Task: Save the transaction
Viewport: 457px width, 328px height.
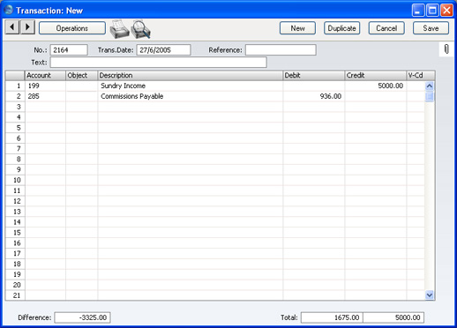Action: pos(431,28)
